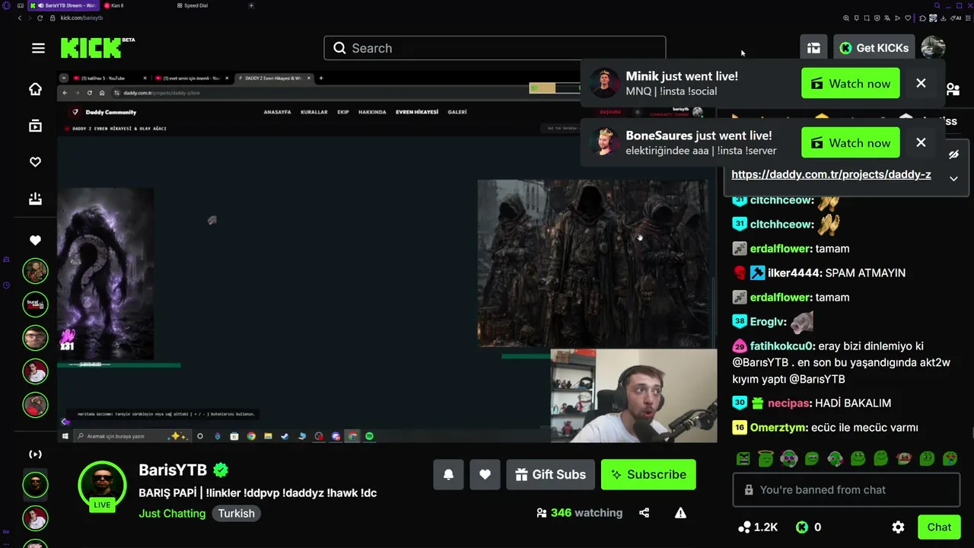Focus the Kick search field
Screen dimensions: 974x548
(495, 48)
